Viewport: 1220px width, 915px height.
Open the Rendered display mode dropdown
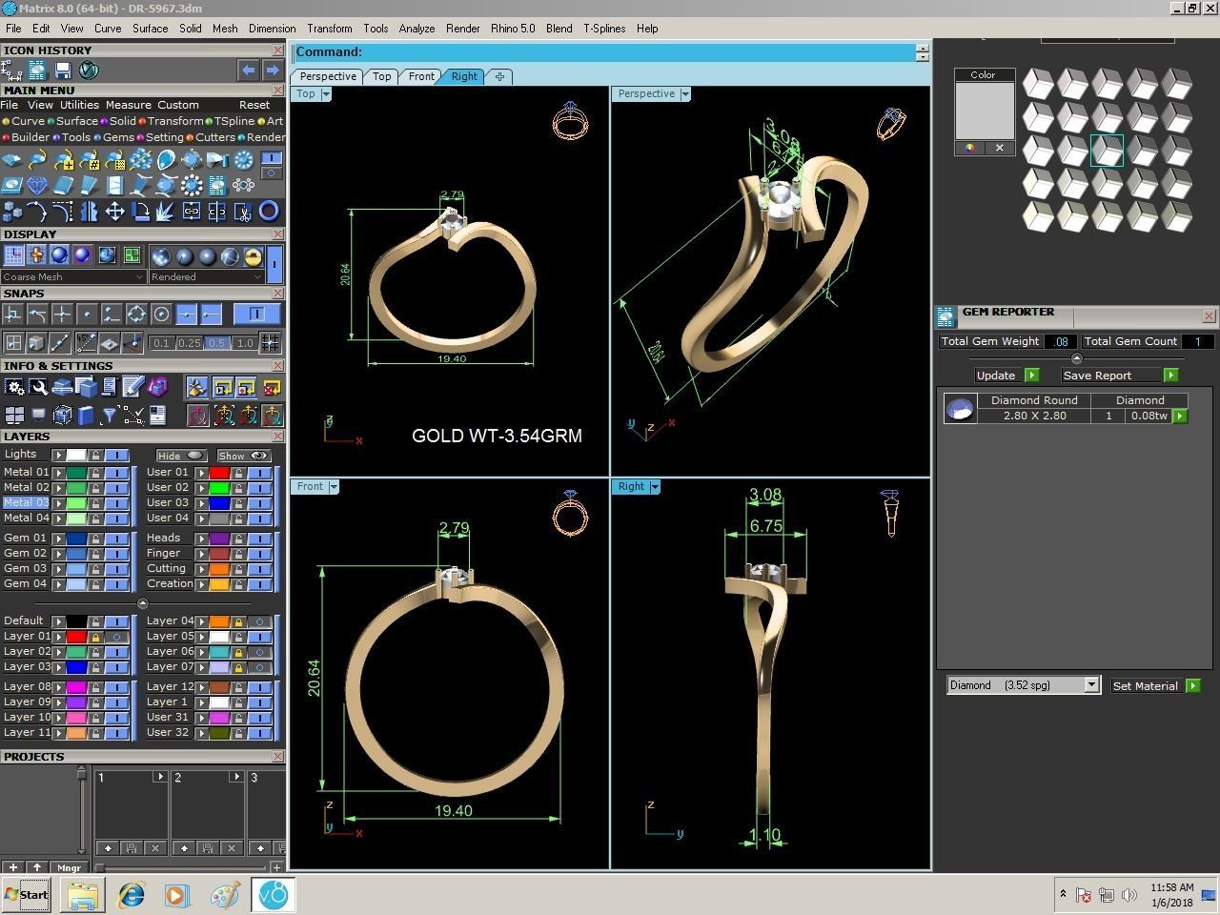pyautogui.click(x=206, y=276)
